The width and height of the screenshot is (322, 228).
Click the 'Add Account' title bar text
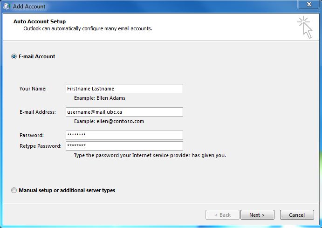click(x=29, y=7)
